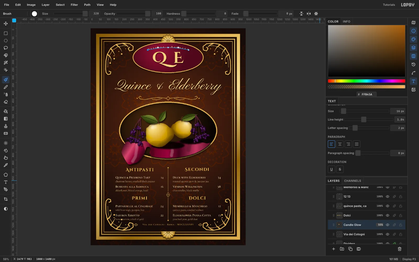Screen dimensions: 419x262
Task: Toggle the Text panel sidebar icon
Action: click(x=414, y=81)
